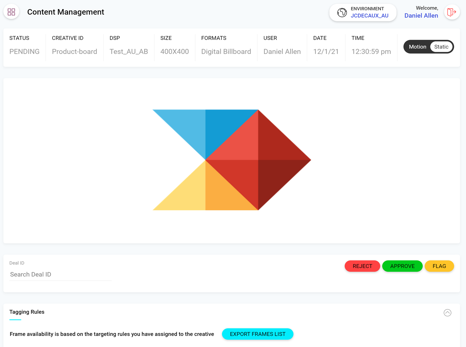The width and height of the screenshot is (466, 347).
Task: Click the 12/1/21 date value
Action: coord(326,52)
